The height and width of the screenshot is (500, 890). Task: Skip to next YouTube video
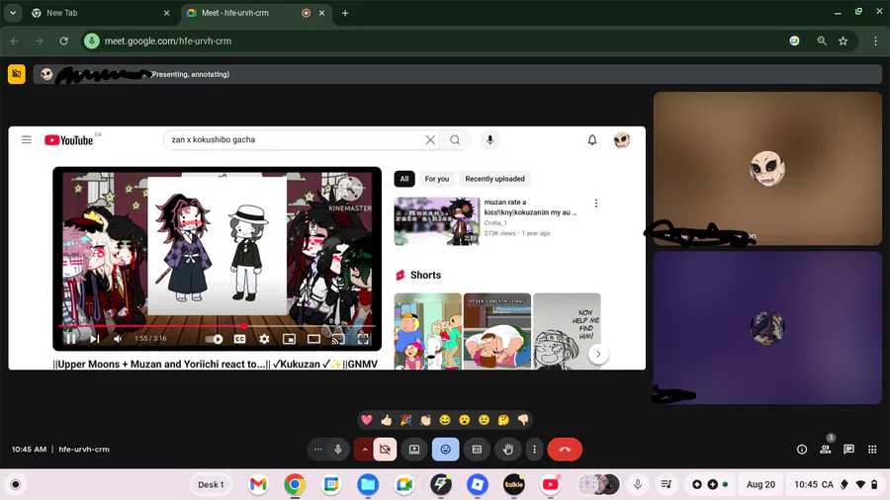click(x=94, y=339)
